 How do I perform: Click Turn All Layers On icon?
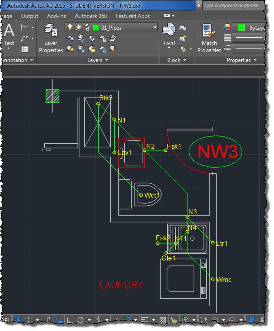70,49
